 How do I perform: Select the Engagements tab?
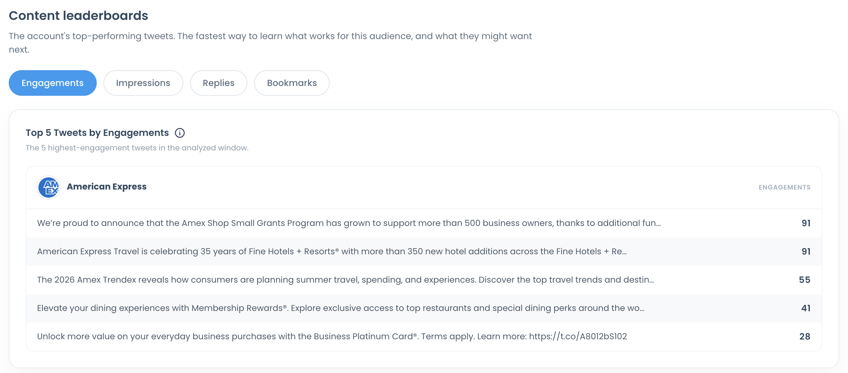pos(53,83)
